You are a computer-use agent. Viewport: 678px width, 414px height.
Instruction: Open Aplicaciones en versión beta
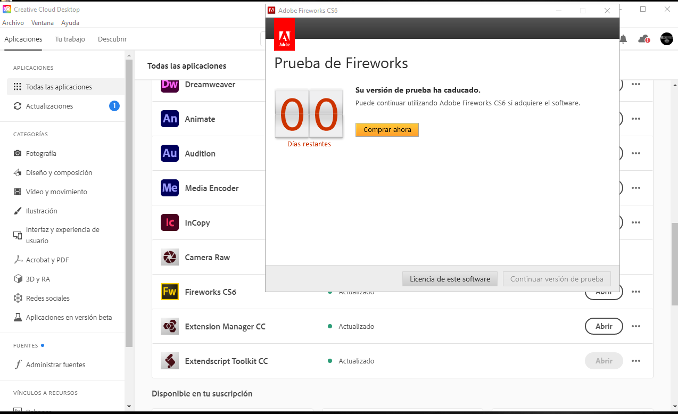tap(62, 317)
